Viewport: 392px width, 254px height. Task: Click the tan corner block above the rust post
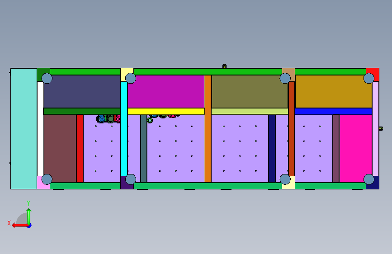click(x=288, y=71)
